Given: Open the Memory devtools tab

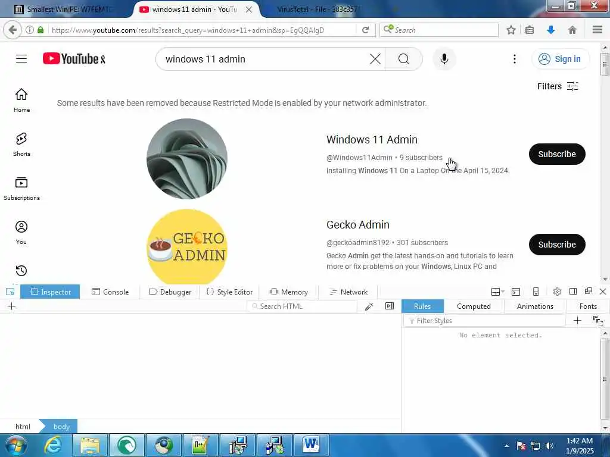Looking at the screenshot, I should pos(289,292).
